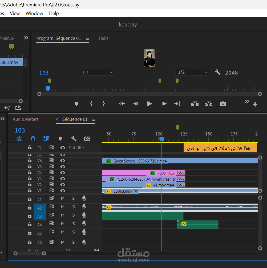The width and height of the screenshot is (267, 268).
Task: Export frame with camera icon
Action: click(223, 104)
